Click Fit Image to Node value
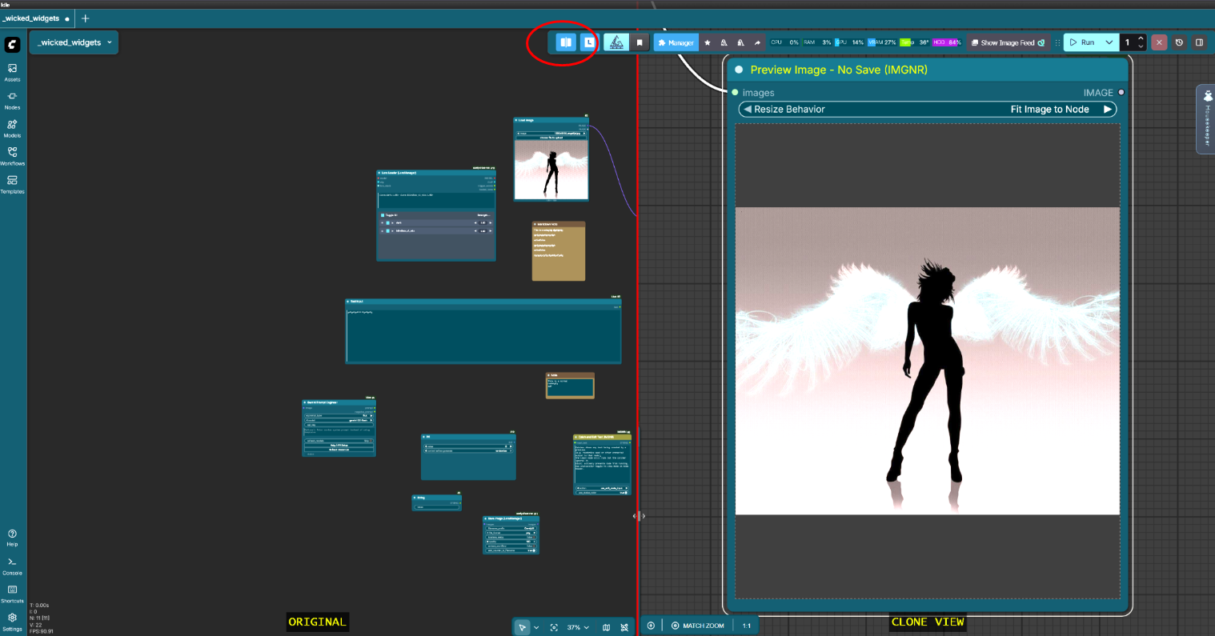This screenshot has height=636, width=1215. 1049,110
